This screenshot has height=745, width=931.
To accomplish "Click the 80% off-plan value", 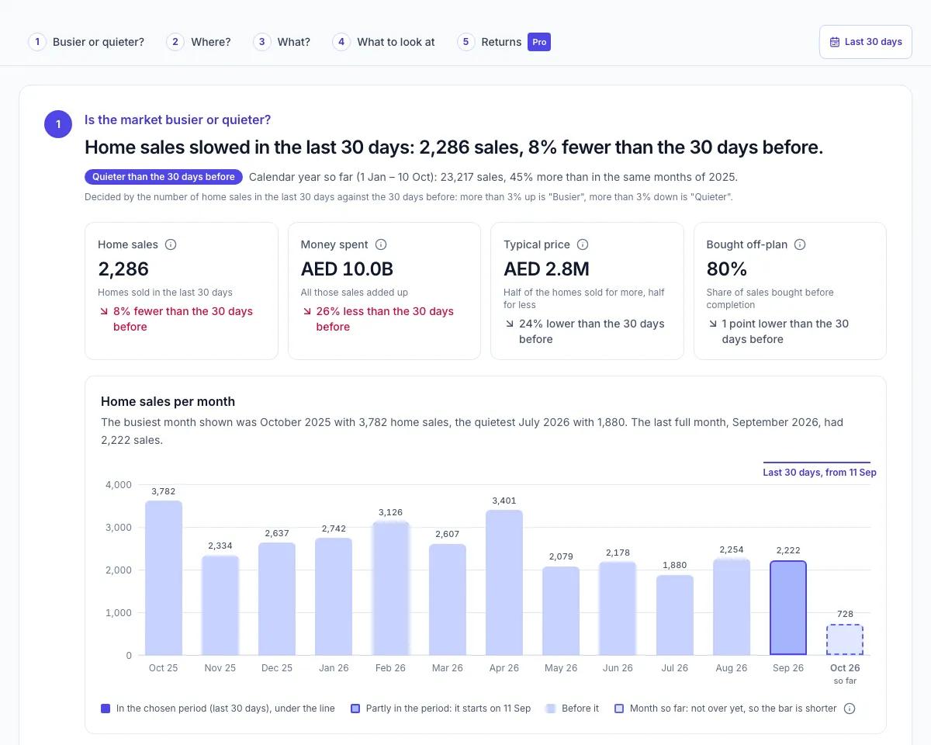I will click(x=727, y=269).
